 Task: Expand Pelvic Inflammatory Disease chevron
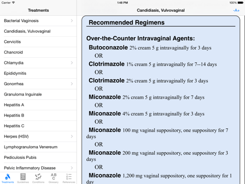(72, 168)
